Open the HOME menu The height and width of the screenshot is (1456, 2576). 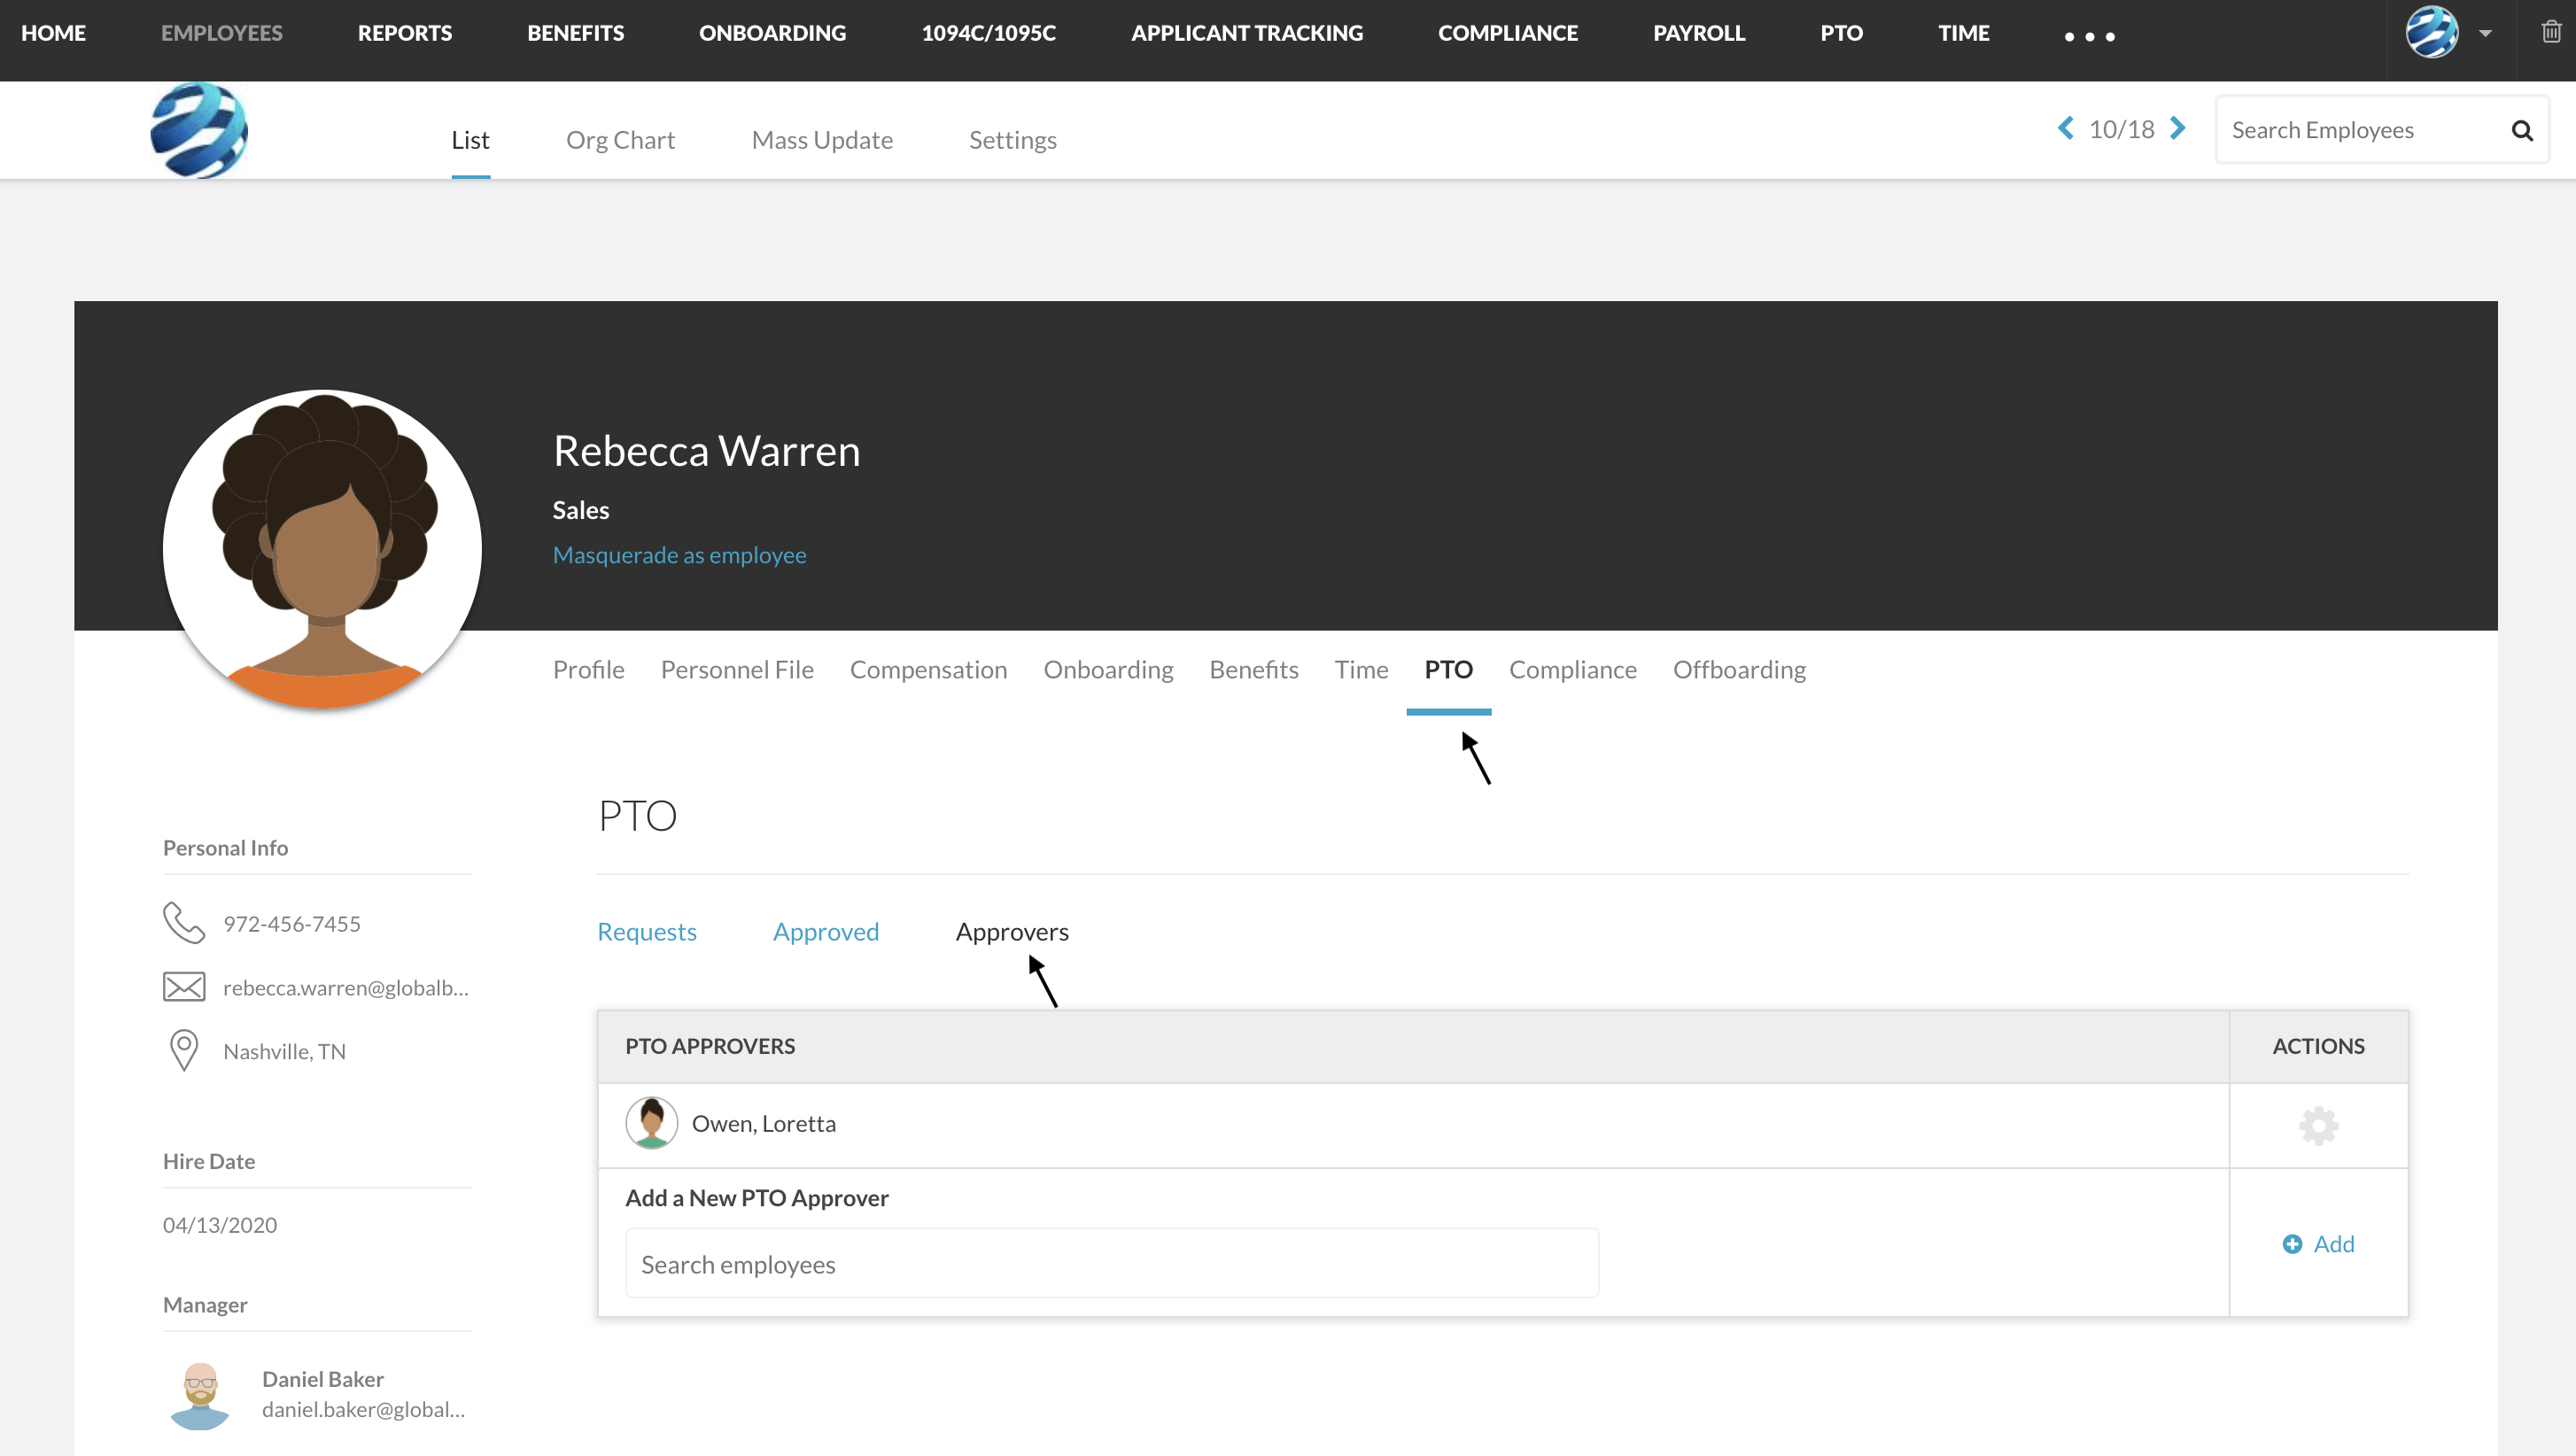pyautogui.click(x=54, y=33)
